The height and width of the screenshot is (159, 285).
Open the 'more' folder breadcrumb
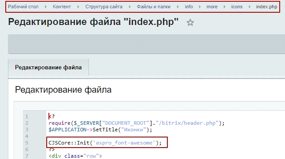coord(212,7)
